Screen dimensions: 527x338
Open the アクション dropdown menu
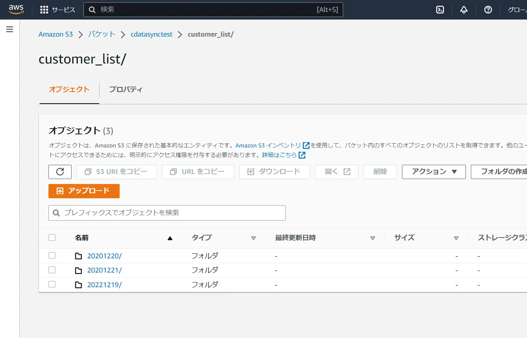[434, 172]
